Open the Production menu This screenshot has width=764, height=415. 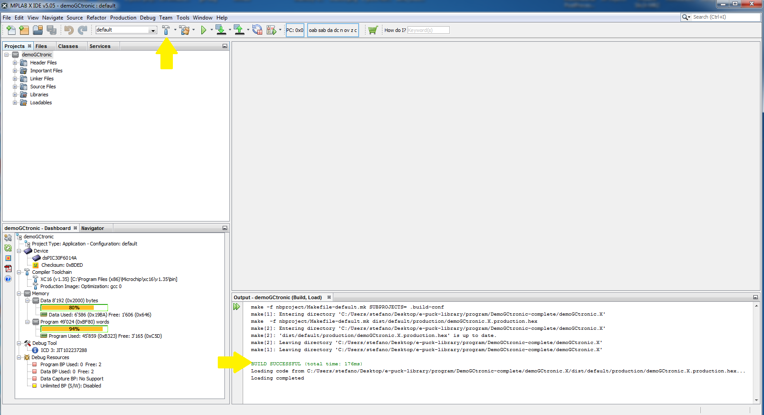tap(123, 18)
